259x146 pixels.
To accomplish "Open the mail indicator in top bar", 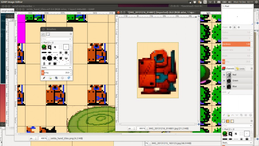I will 219,2.
